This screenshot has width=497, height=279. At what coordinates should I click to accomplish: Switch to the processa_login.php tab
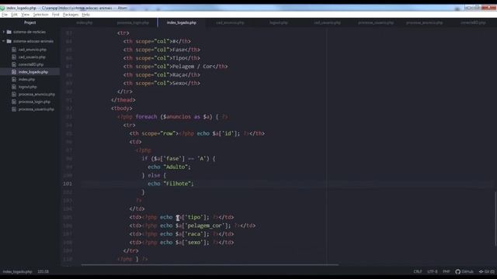point(133,22)
